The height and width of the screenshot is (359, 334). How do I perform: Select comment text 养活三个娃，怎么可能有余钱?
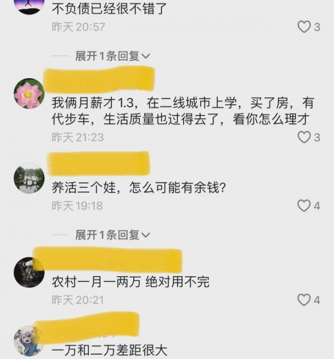coord(139,188)
